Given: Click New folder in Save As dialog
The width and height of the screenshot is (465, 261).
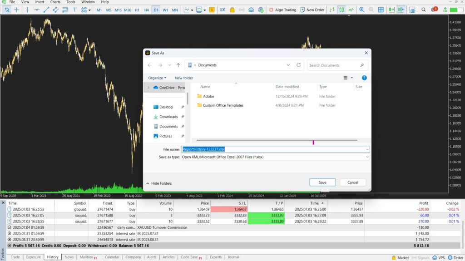Looking at the screenshot, I should (x=184, y=78).
